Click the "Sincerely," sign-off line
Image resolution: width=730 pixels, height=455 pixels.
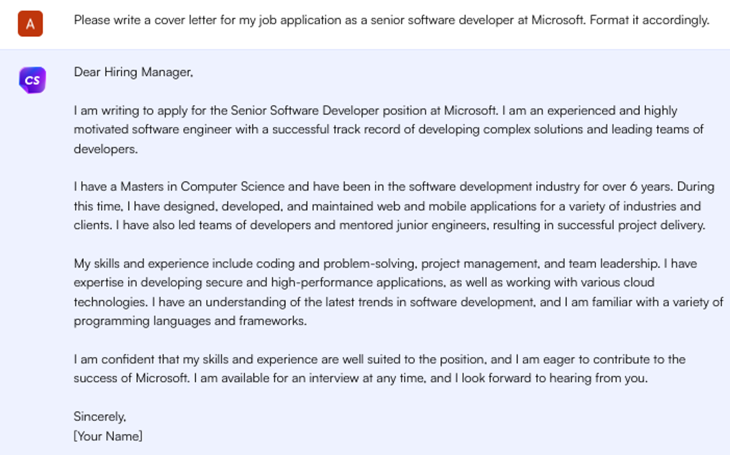point(100,416)
